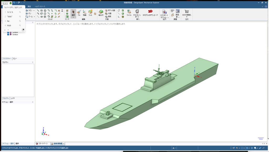Open the sigma Equation sketch tool

click(x=62, y=10)
